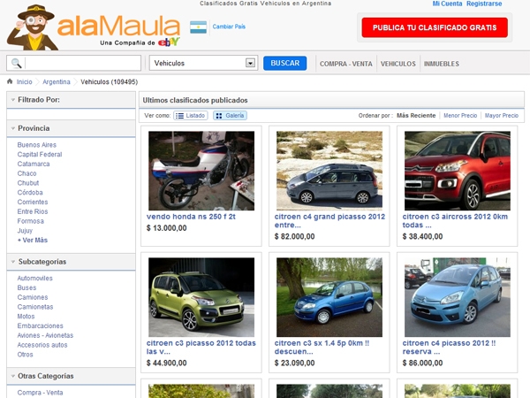Sort by Más Reciente

pyautogui.click(x=416, y=115)
